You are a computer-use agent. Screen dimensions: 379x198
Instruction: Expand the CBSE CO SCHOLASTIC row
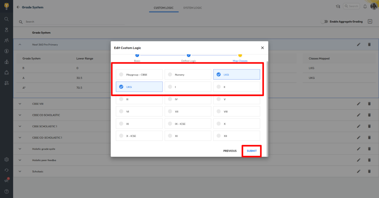tap(20, 115)
